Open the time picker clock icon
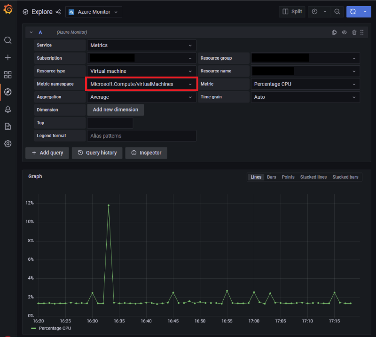The width and height of the screenshot is (376, 337). point(314,11)
